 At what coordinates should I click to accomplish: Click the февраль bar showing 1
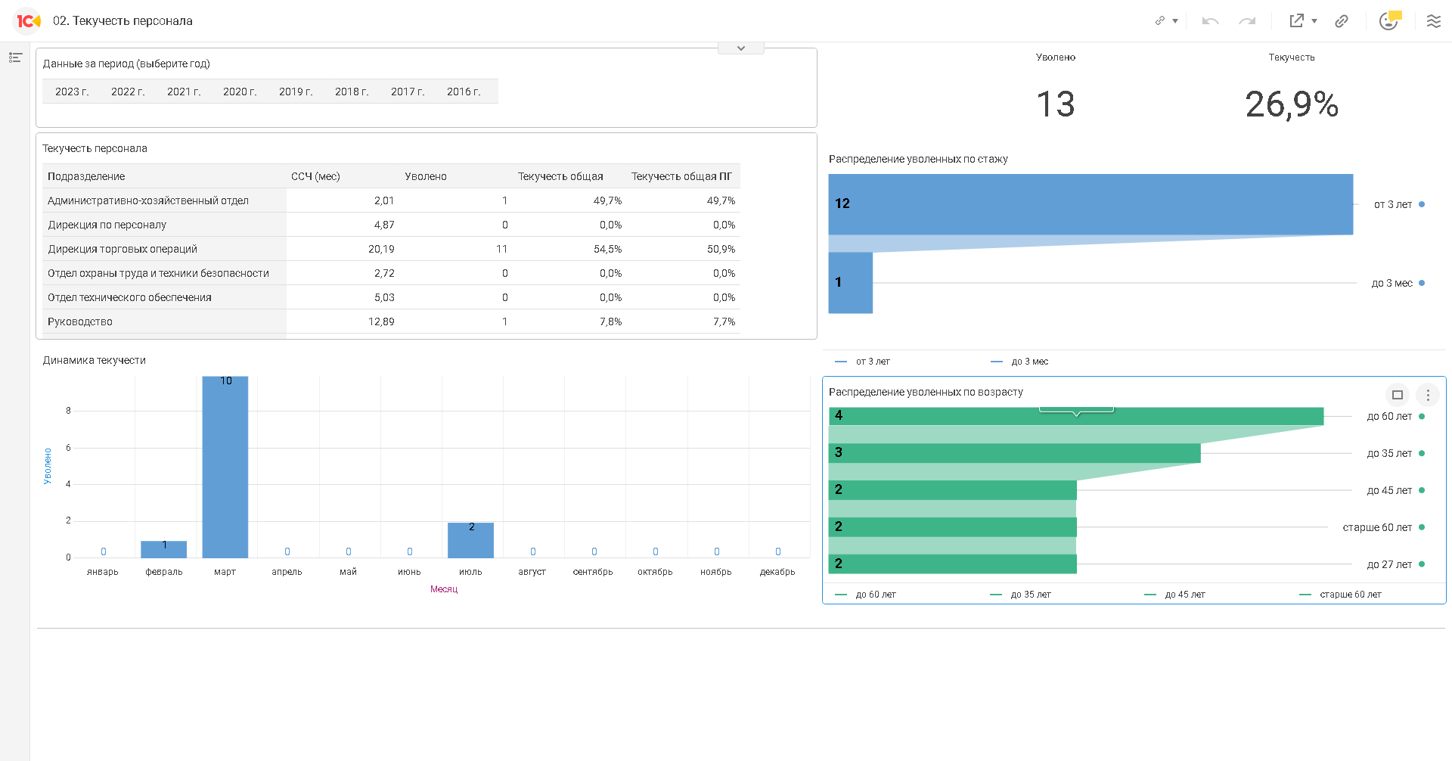point(164,549)
